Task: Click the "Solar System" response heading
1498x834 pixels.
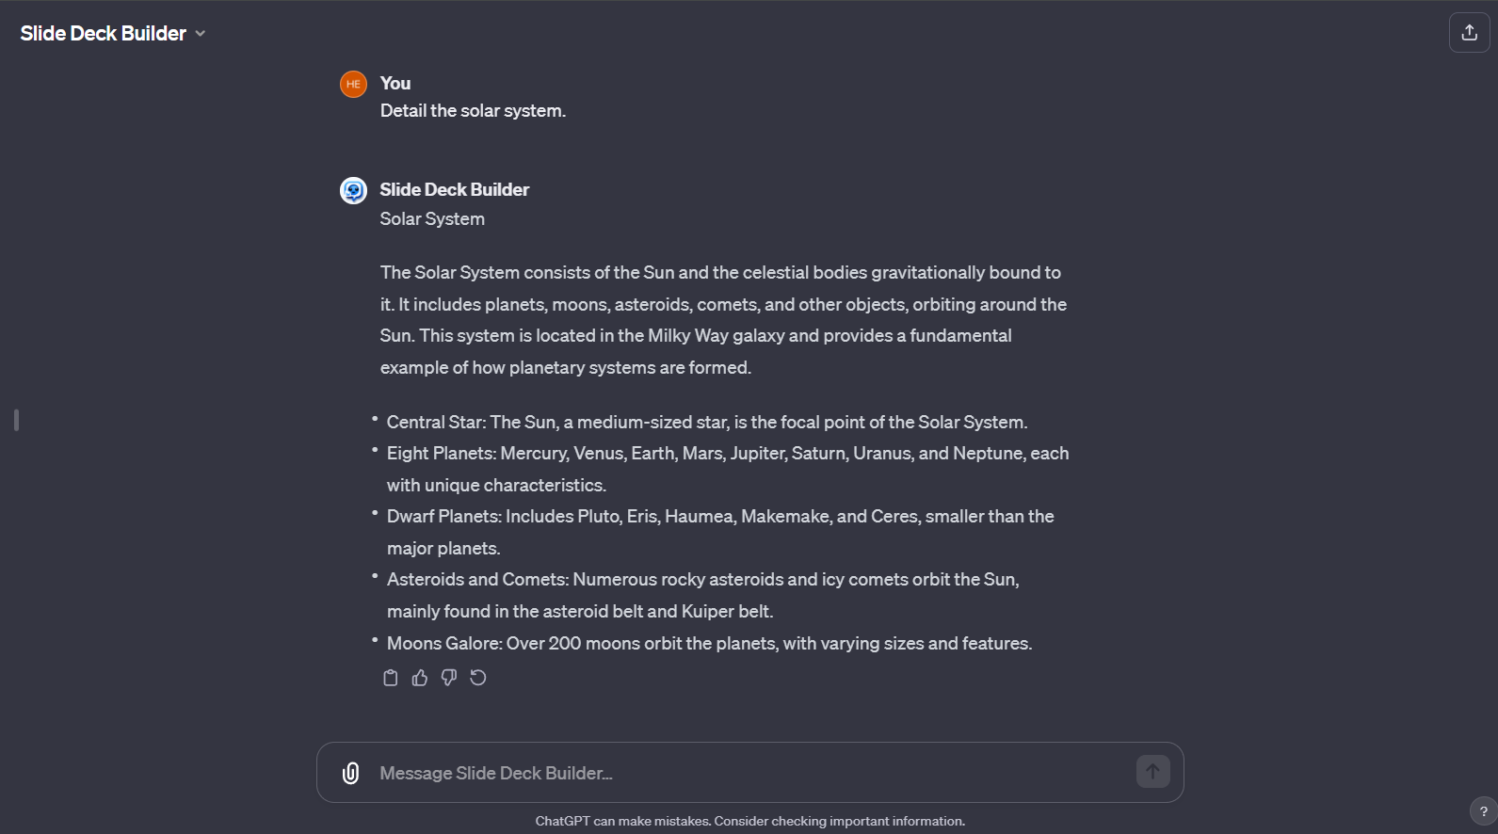Action: (x=432, y=218)
